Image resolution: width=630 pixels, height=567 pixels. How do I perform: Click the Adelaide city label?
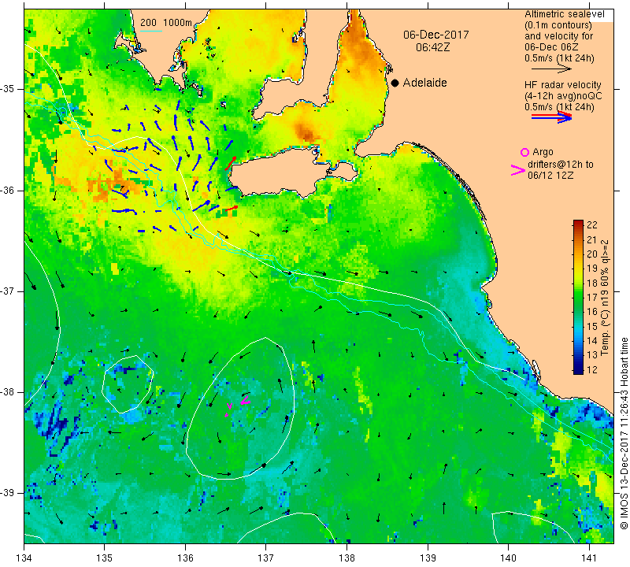pyautogui.click(x=424, y=83)
